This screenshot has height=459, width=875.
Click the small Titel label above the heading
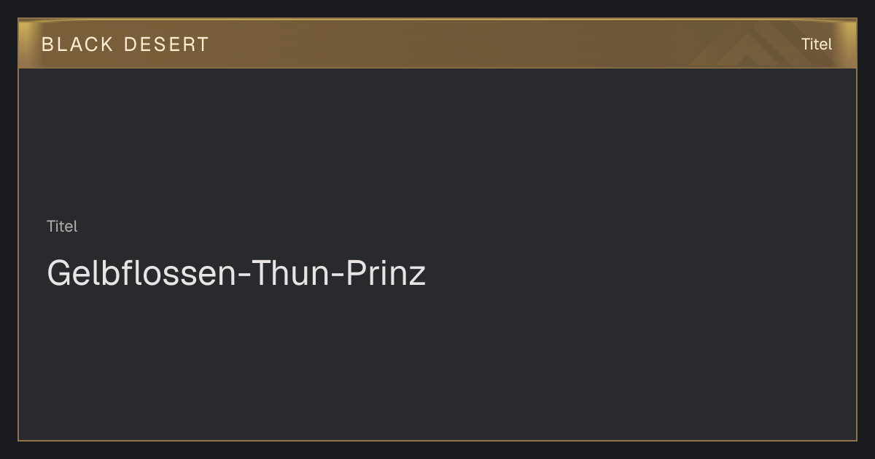[62, 227]
